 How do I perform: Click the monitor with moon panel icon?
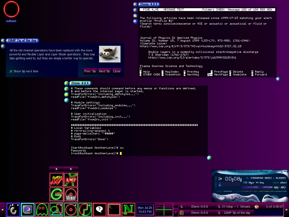28,210
